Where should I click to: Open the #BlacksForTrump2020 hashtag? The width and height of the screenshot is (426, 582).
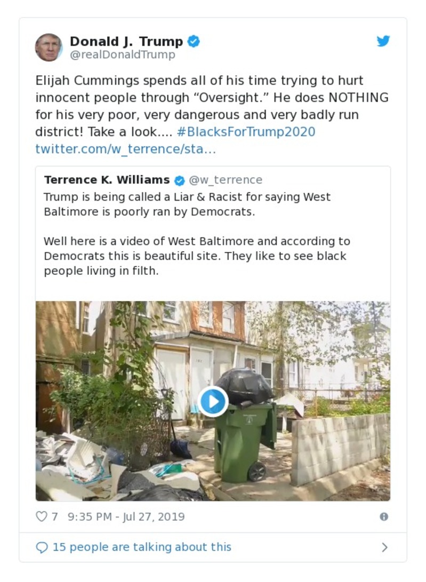(x=246, y=132)
